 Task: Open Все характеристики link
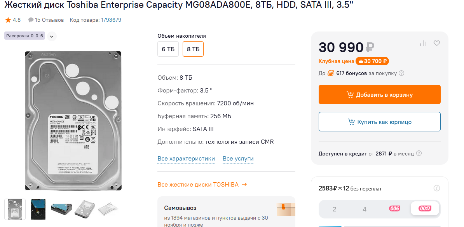(186, 159)
